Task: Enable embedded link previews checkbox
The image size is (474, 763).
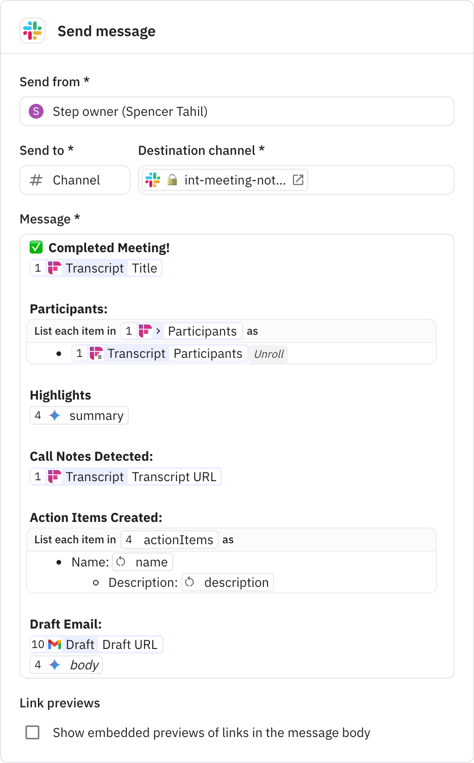Action: pyautogui.click(x=32, y=732)
